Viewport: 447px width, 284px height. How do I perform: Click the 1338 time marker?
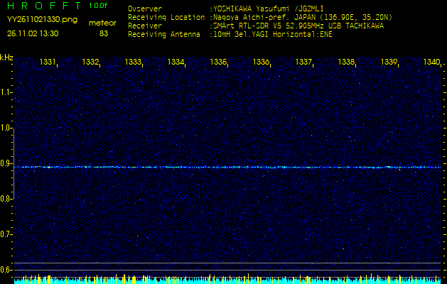[346, 62]
